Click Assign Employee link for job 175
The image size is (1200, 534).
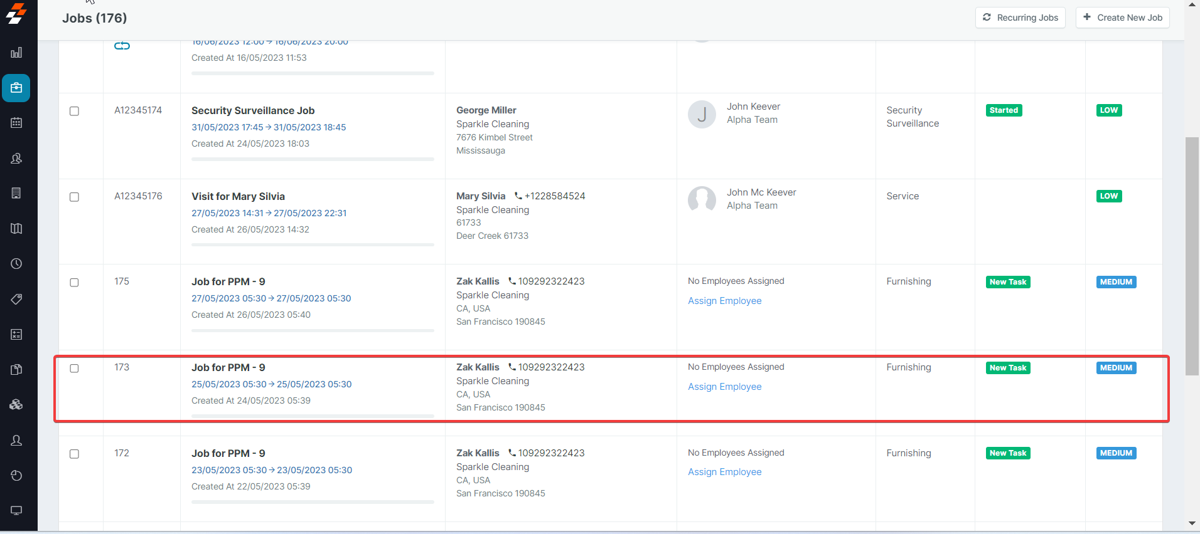724,301
